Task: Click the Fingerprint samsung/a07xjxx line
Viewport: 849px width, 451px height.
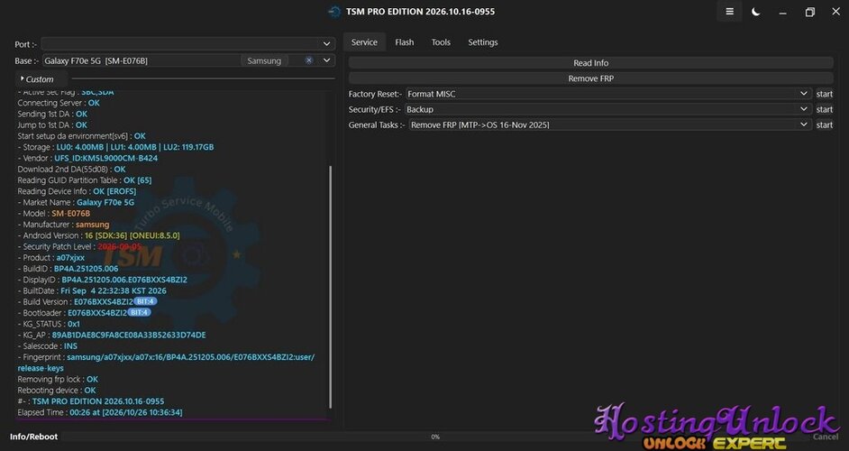Action: tap(166, 362)
